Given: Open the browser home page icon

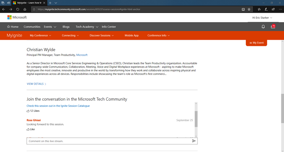Looking at the screenshot, I should point(25,9).
